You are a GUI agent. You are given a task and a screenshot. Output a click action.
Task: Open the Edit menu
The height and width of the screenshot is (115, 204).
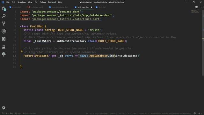tap(13, 2)
